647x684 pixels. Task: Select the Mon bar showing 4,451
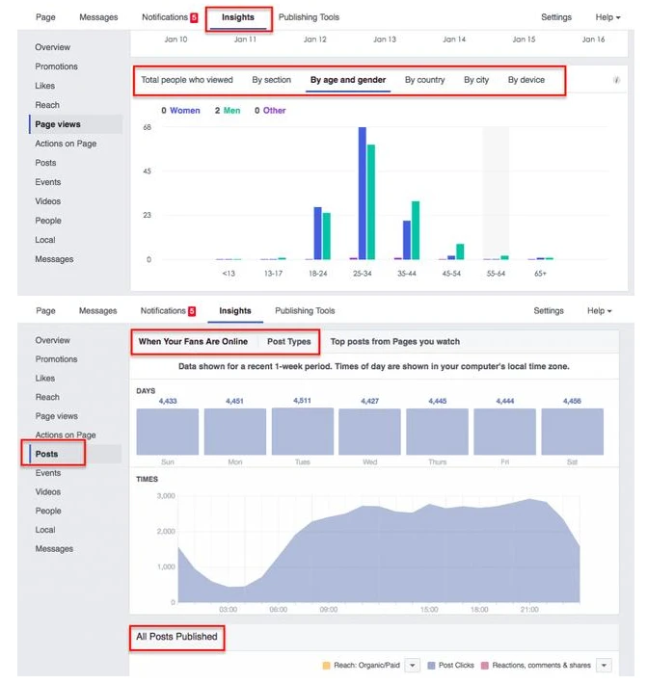point(235,432)
